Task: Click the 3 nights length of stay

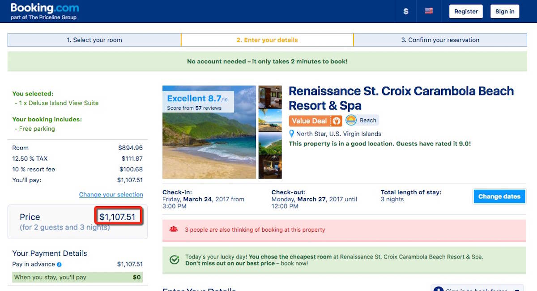Action: [392, 200]
